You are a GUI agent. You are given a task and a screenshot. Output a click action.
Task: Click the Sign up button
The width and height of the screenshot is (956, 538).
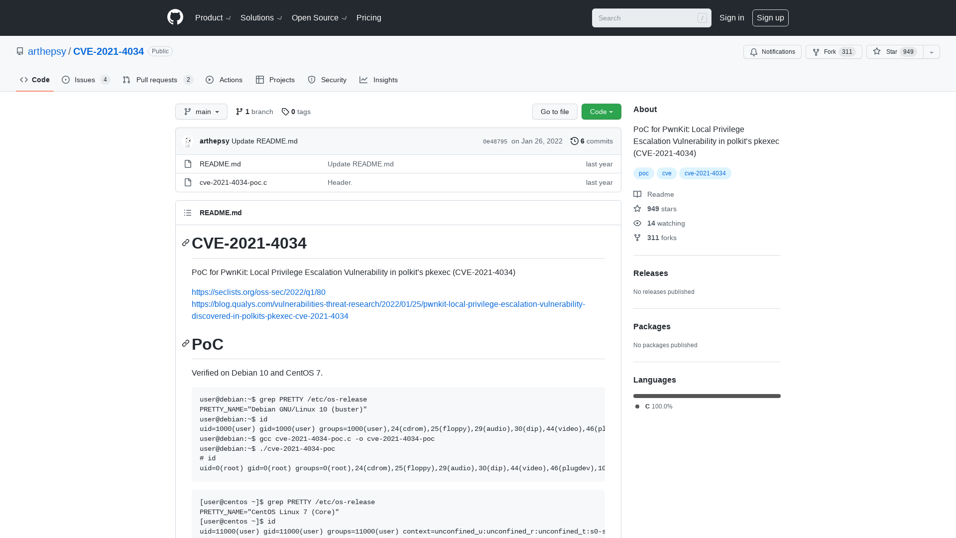770,18
